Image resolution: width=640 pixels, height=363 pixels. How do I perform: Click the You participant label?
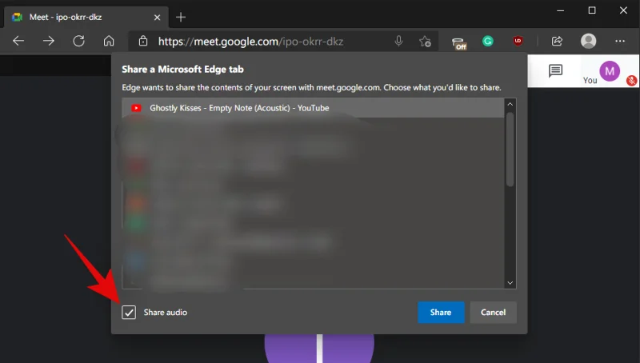(590, 80)
